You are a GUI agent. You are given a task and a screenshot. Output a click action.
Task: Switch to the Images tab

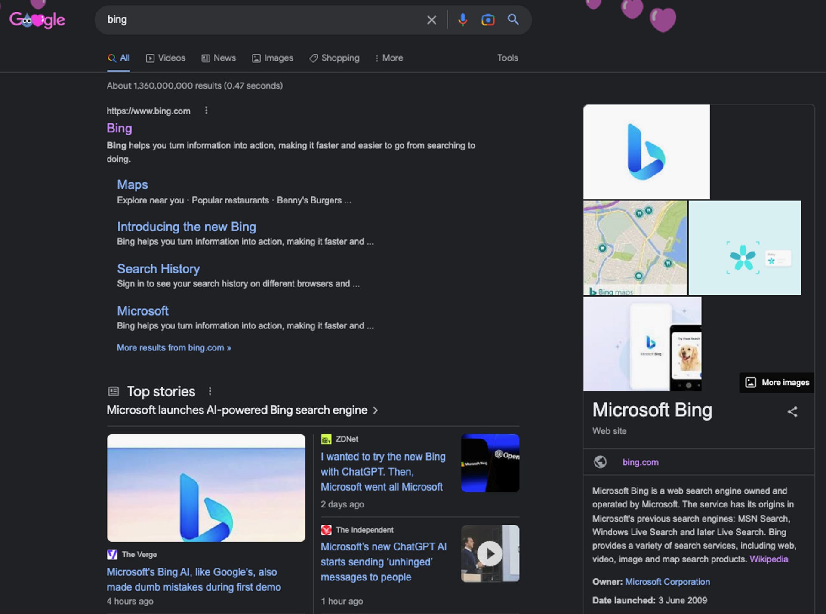coord(272,58)
